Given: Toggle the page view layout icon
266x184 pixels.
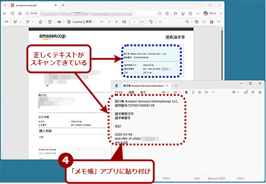Looking at the screenshot, I should [50, 22].
